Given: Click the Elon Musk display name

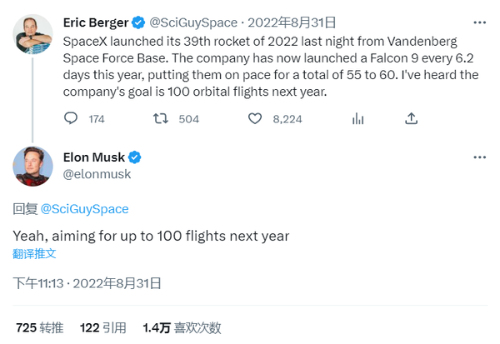Looking at the screenshot, I should pyautogui.click(x=92, y=157).
